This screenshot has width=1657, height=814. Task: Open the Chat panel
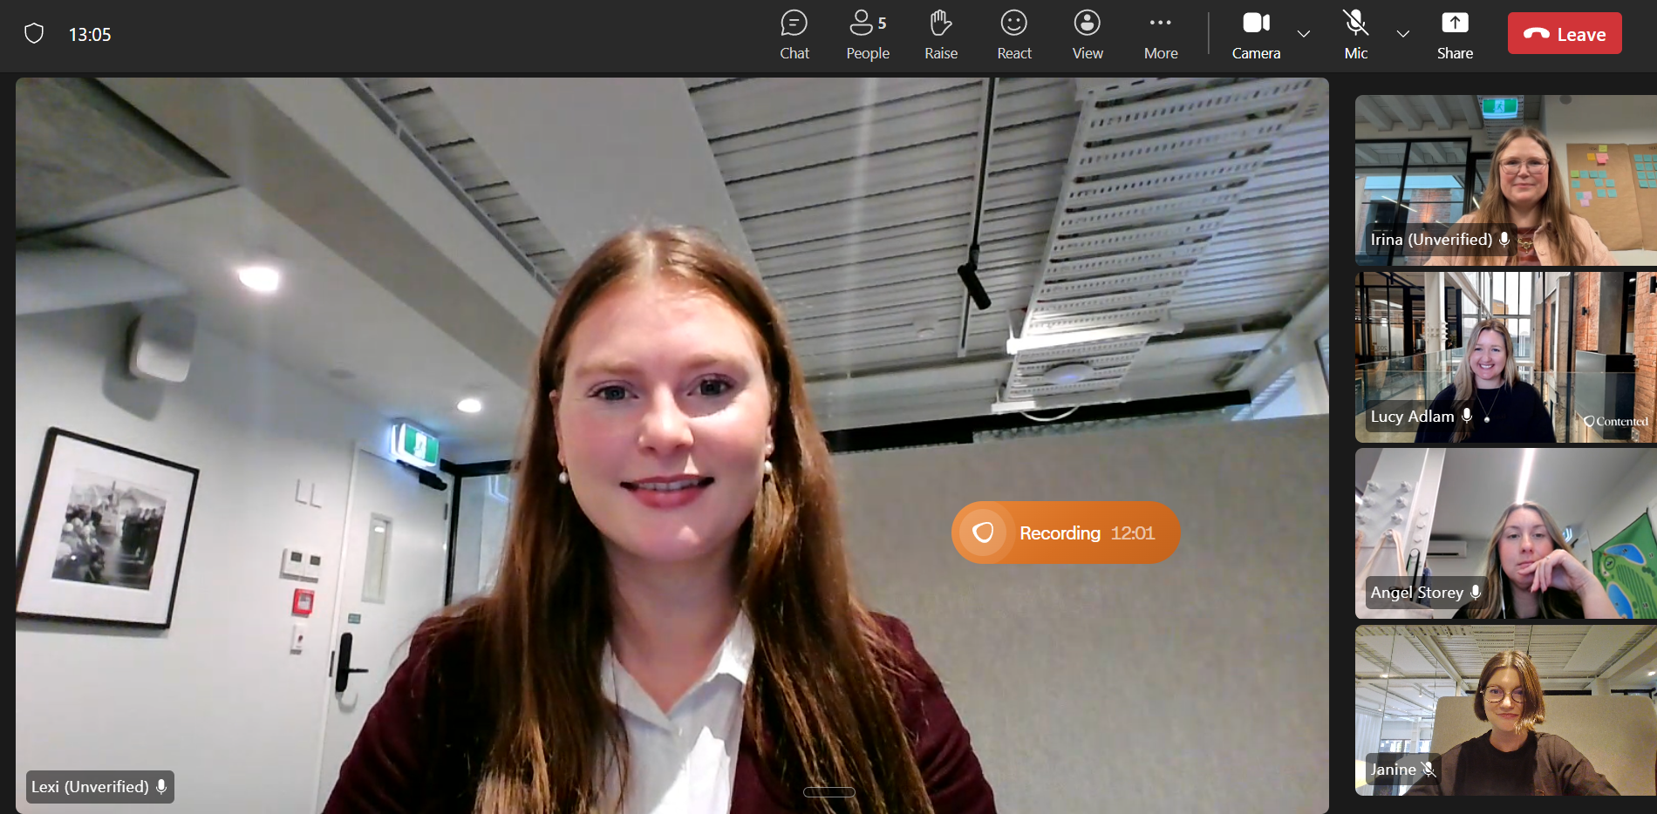point(794,35)
